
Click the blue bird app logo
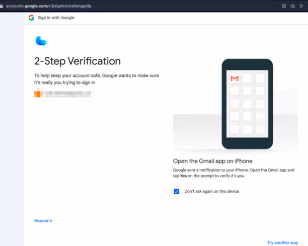pyautogui.click(x=41, y=41)
